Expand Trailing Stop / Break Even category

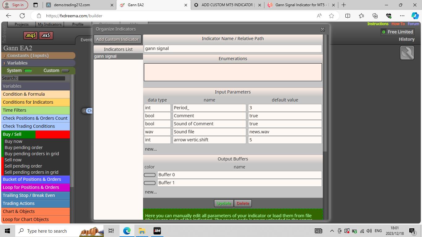(x=36, y=195)
